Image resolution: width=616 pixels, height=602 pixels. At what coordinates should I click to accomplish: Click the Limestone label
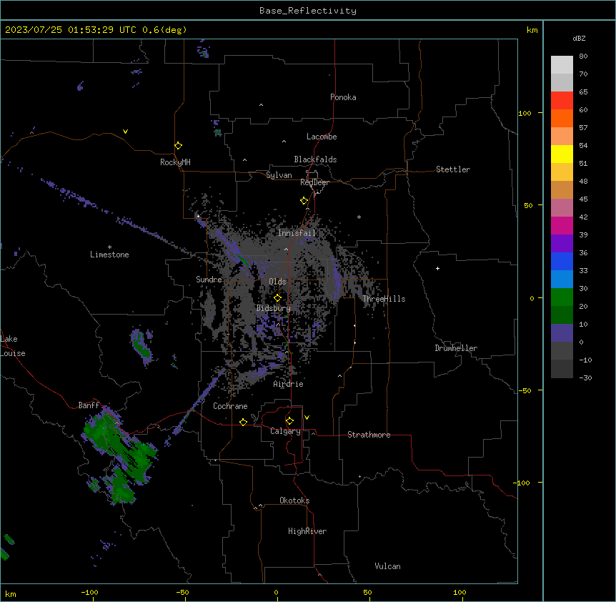click(109, 255)
